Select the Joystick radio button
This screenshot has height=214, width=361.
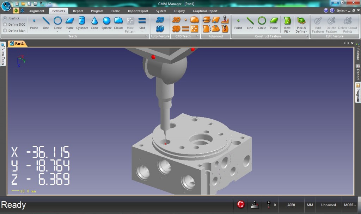click(x=5, y=18)
